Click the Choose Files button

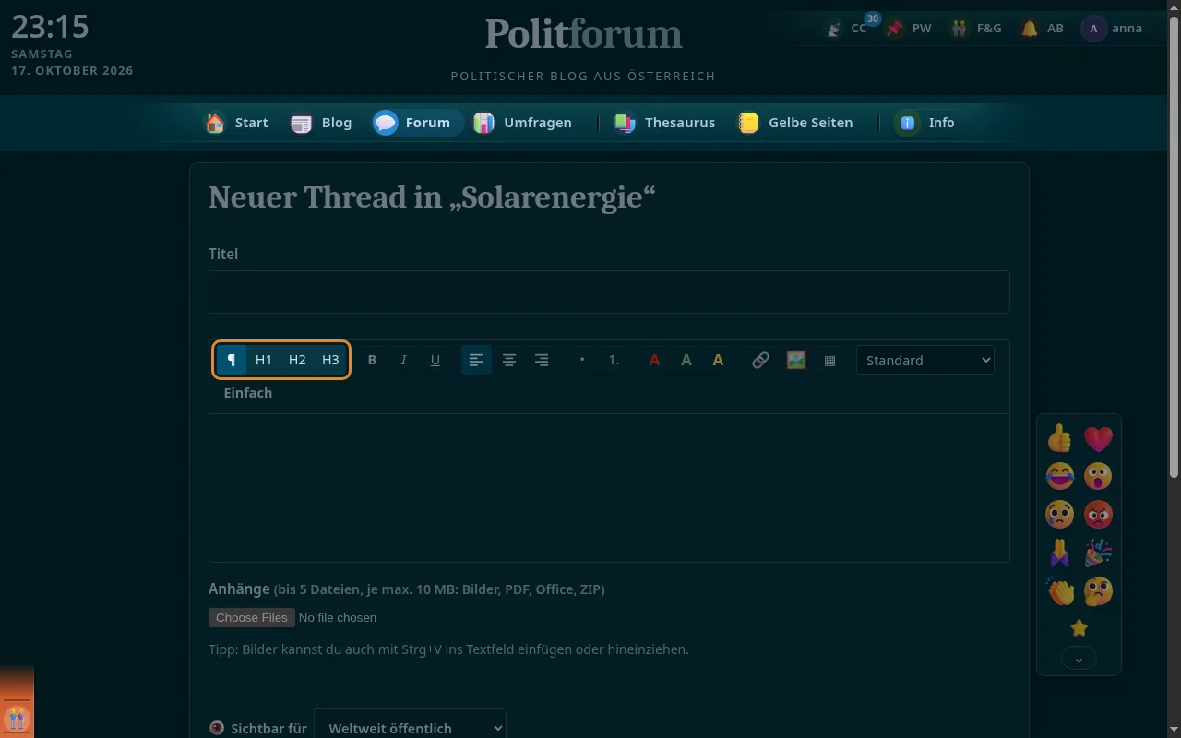pos(252,617)
